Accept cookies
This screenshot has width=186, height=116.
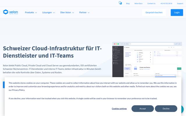[143, 108]
